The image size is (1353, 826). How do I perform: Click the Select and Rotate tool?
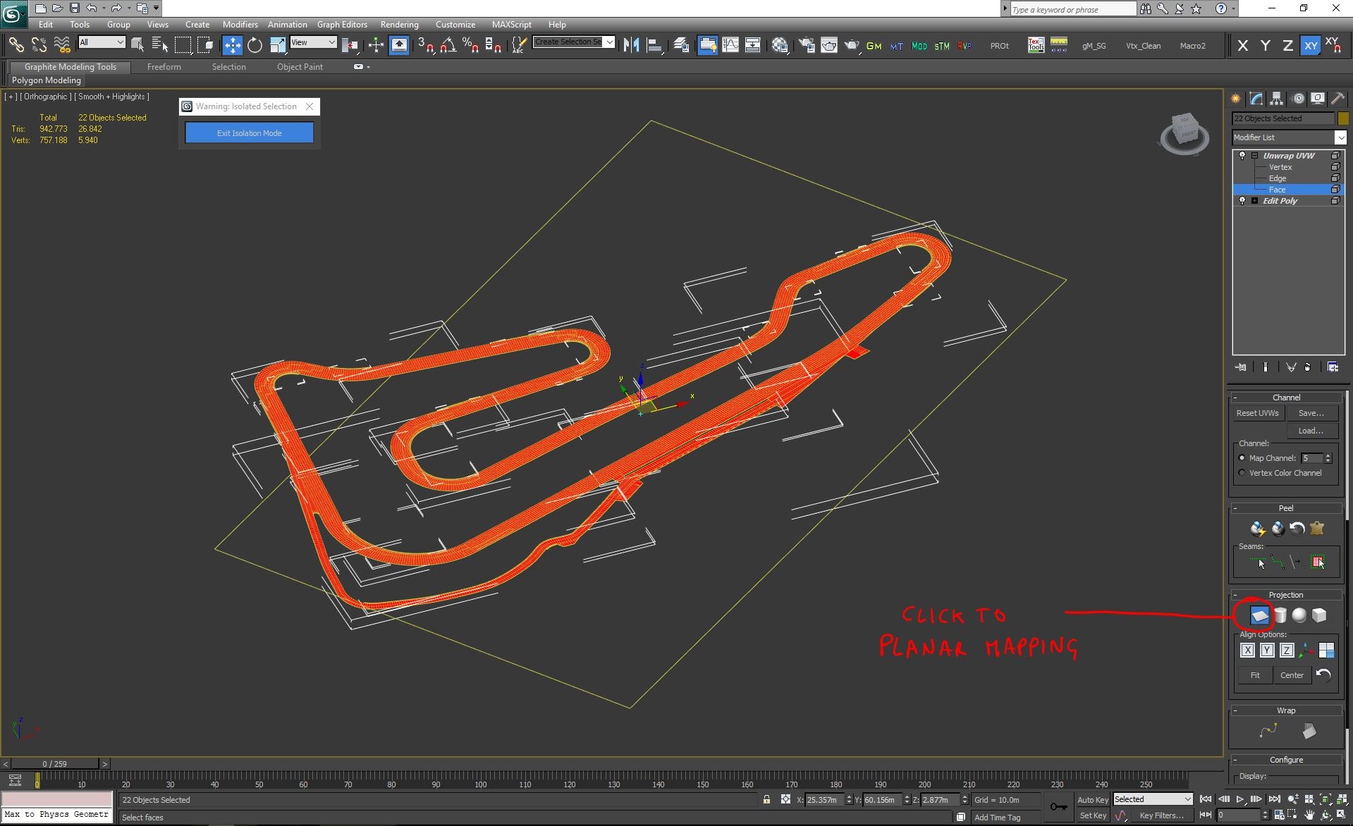coord(255,46)
